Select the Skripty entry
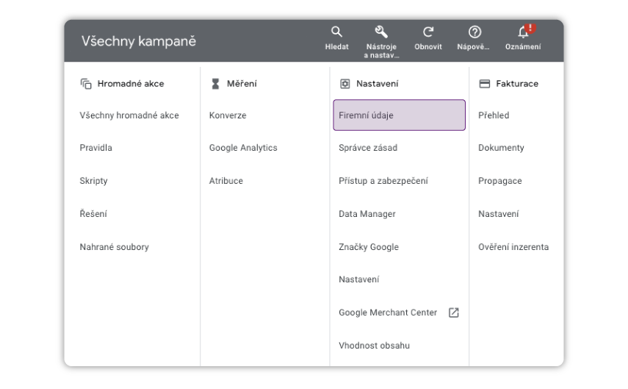628x389 pixels. coord(93,181)
